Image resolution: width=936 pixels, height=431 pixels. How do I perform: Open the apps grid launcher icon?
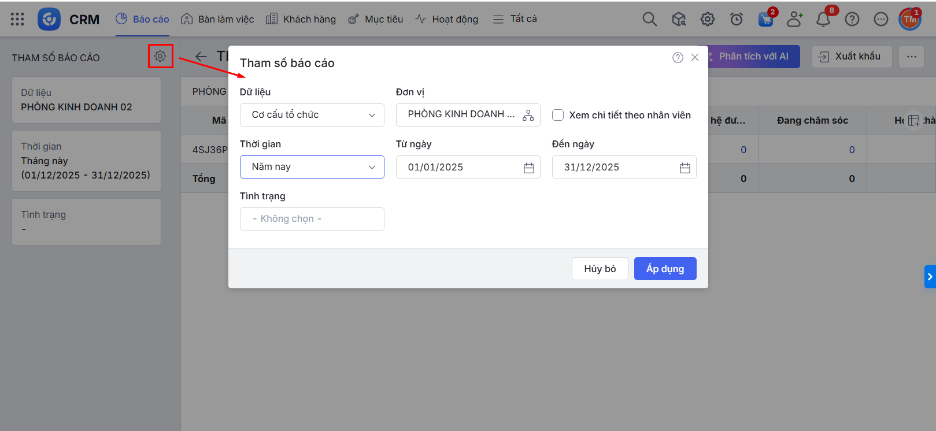(17, 19)
